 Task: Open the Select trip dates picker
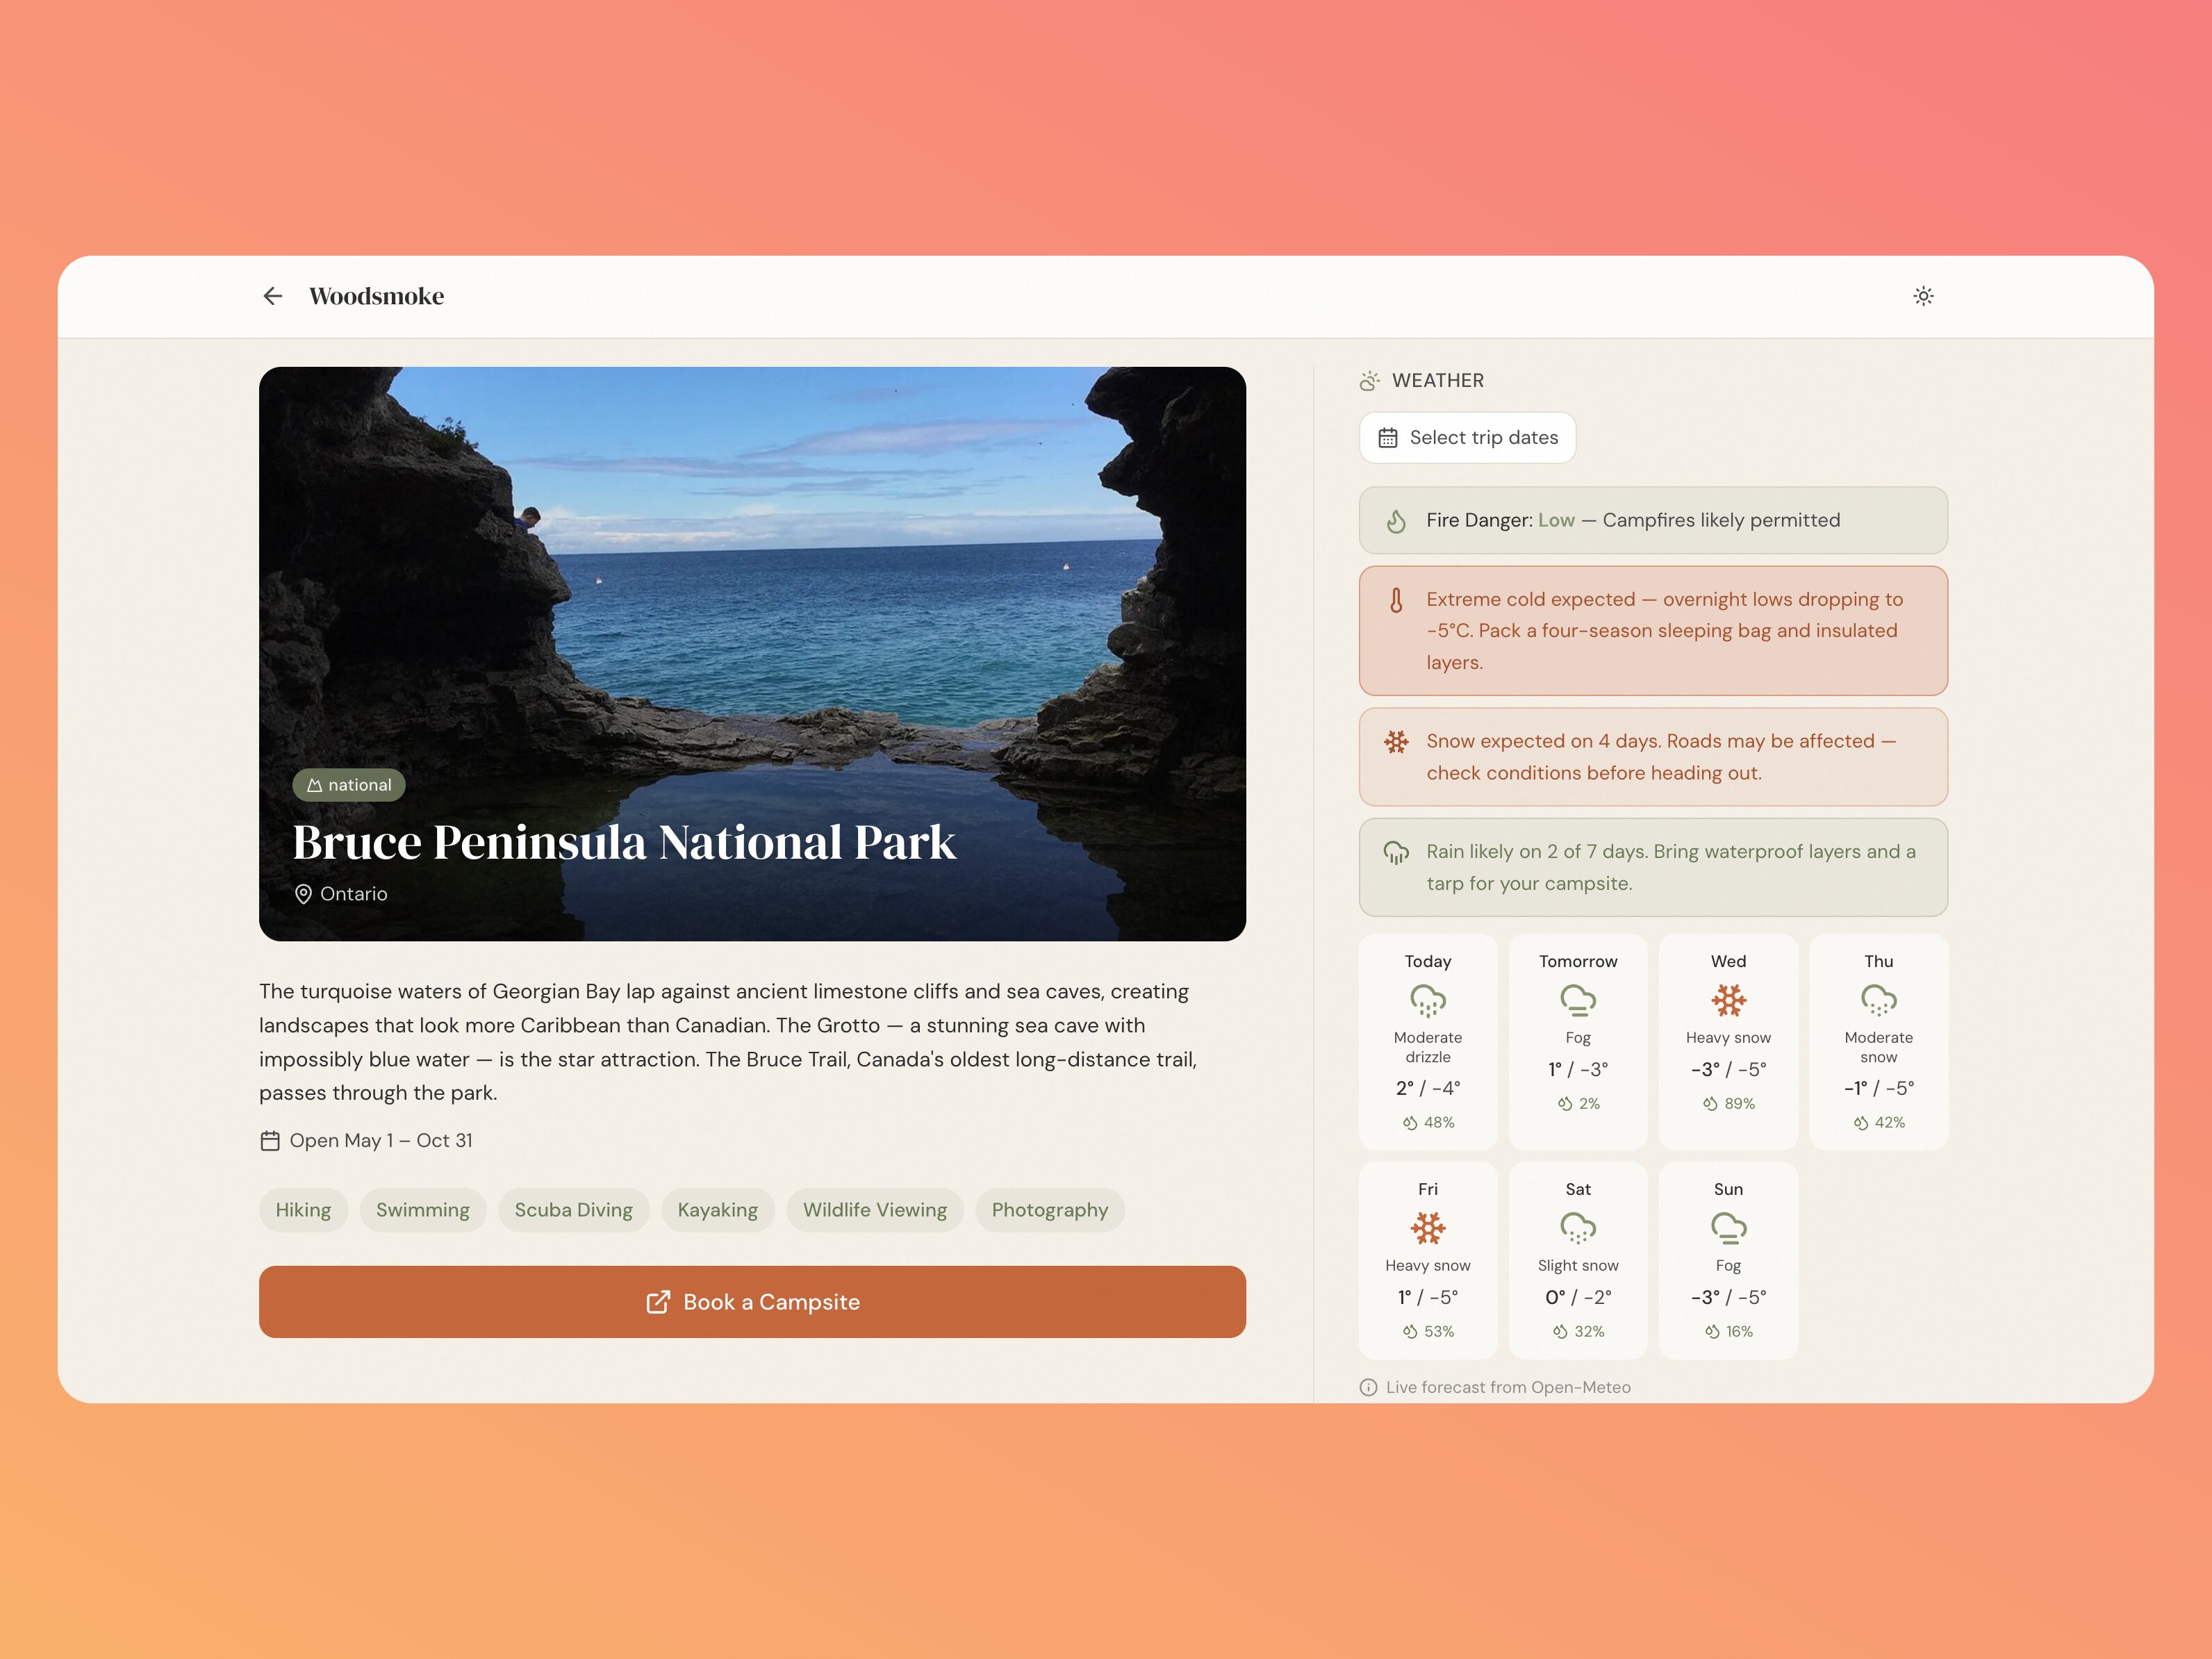pyautogui.click(x=1467, y=438)
